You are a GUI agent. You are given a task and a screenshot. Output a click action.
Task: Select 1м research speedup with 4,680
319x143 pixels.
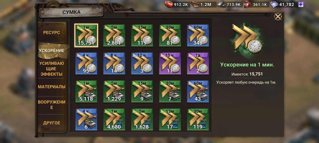tap(114, 119)
